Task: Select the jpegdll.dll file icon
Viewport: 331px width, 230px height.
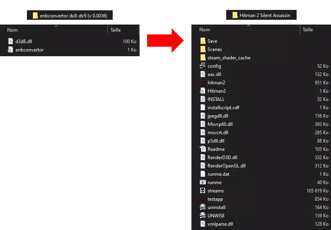Action: [x=202, y=116]
